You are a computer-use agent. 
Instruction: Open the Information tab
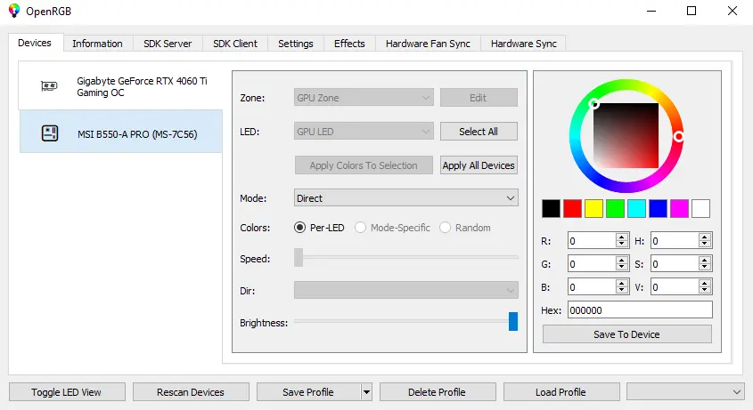click(97, 44)
